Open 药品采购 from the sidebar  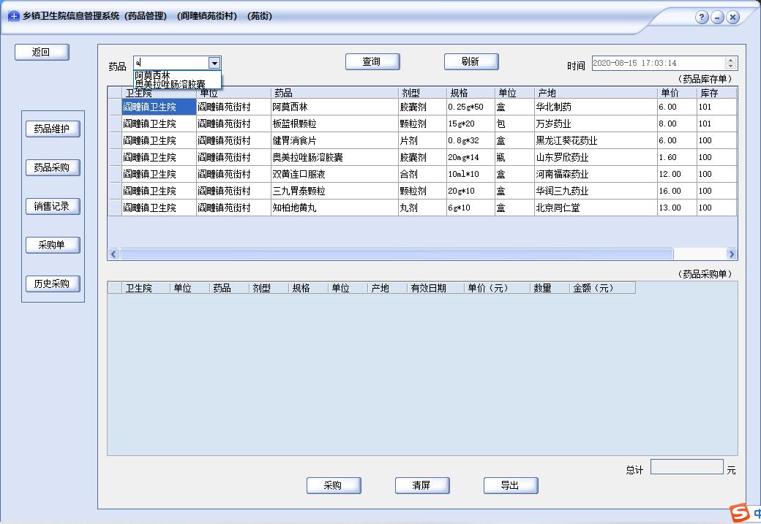52,167
